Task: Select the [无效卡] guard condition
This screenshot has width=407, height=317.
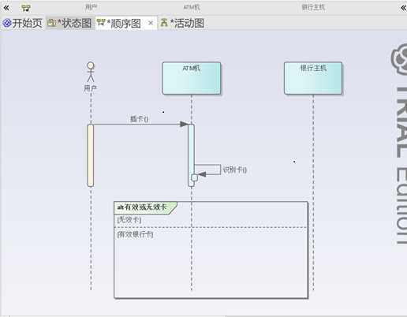Action: (x=129, y=220)
